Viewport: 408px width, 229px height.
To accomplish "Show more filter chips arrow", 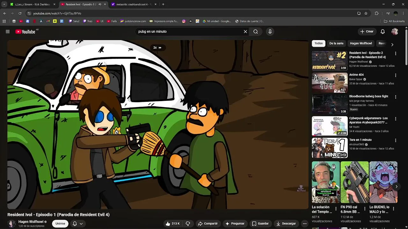I will [392, 45].
